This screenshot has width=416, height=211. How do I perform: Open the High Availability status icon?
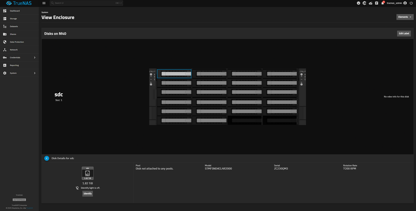[371, 3]
